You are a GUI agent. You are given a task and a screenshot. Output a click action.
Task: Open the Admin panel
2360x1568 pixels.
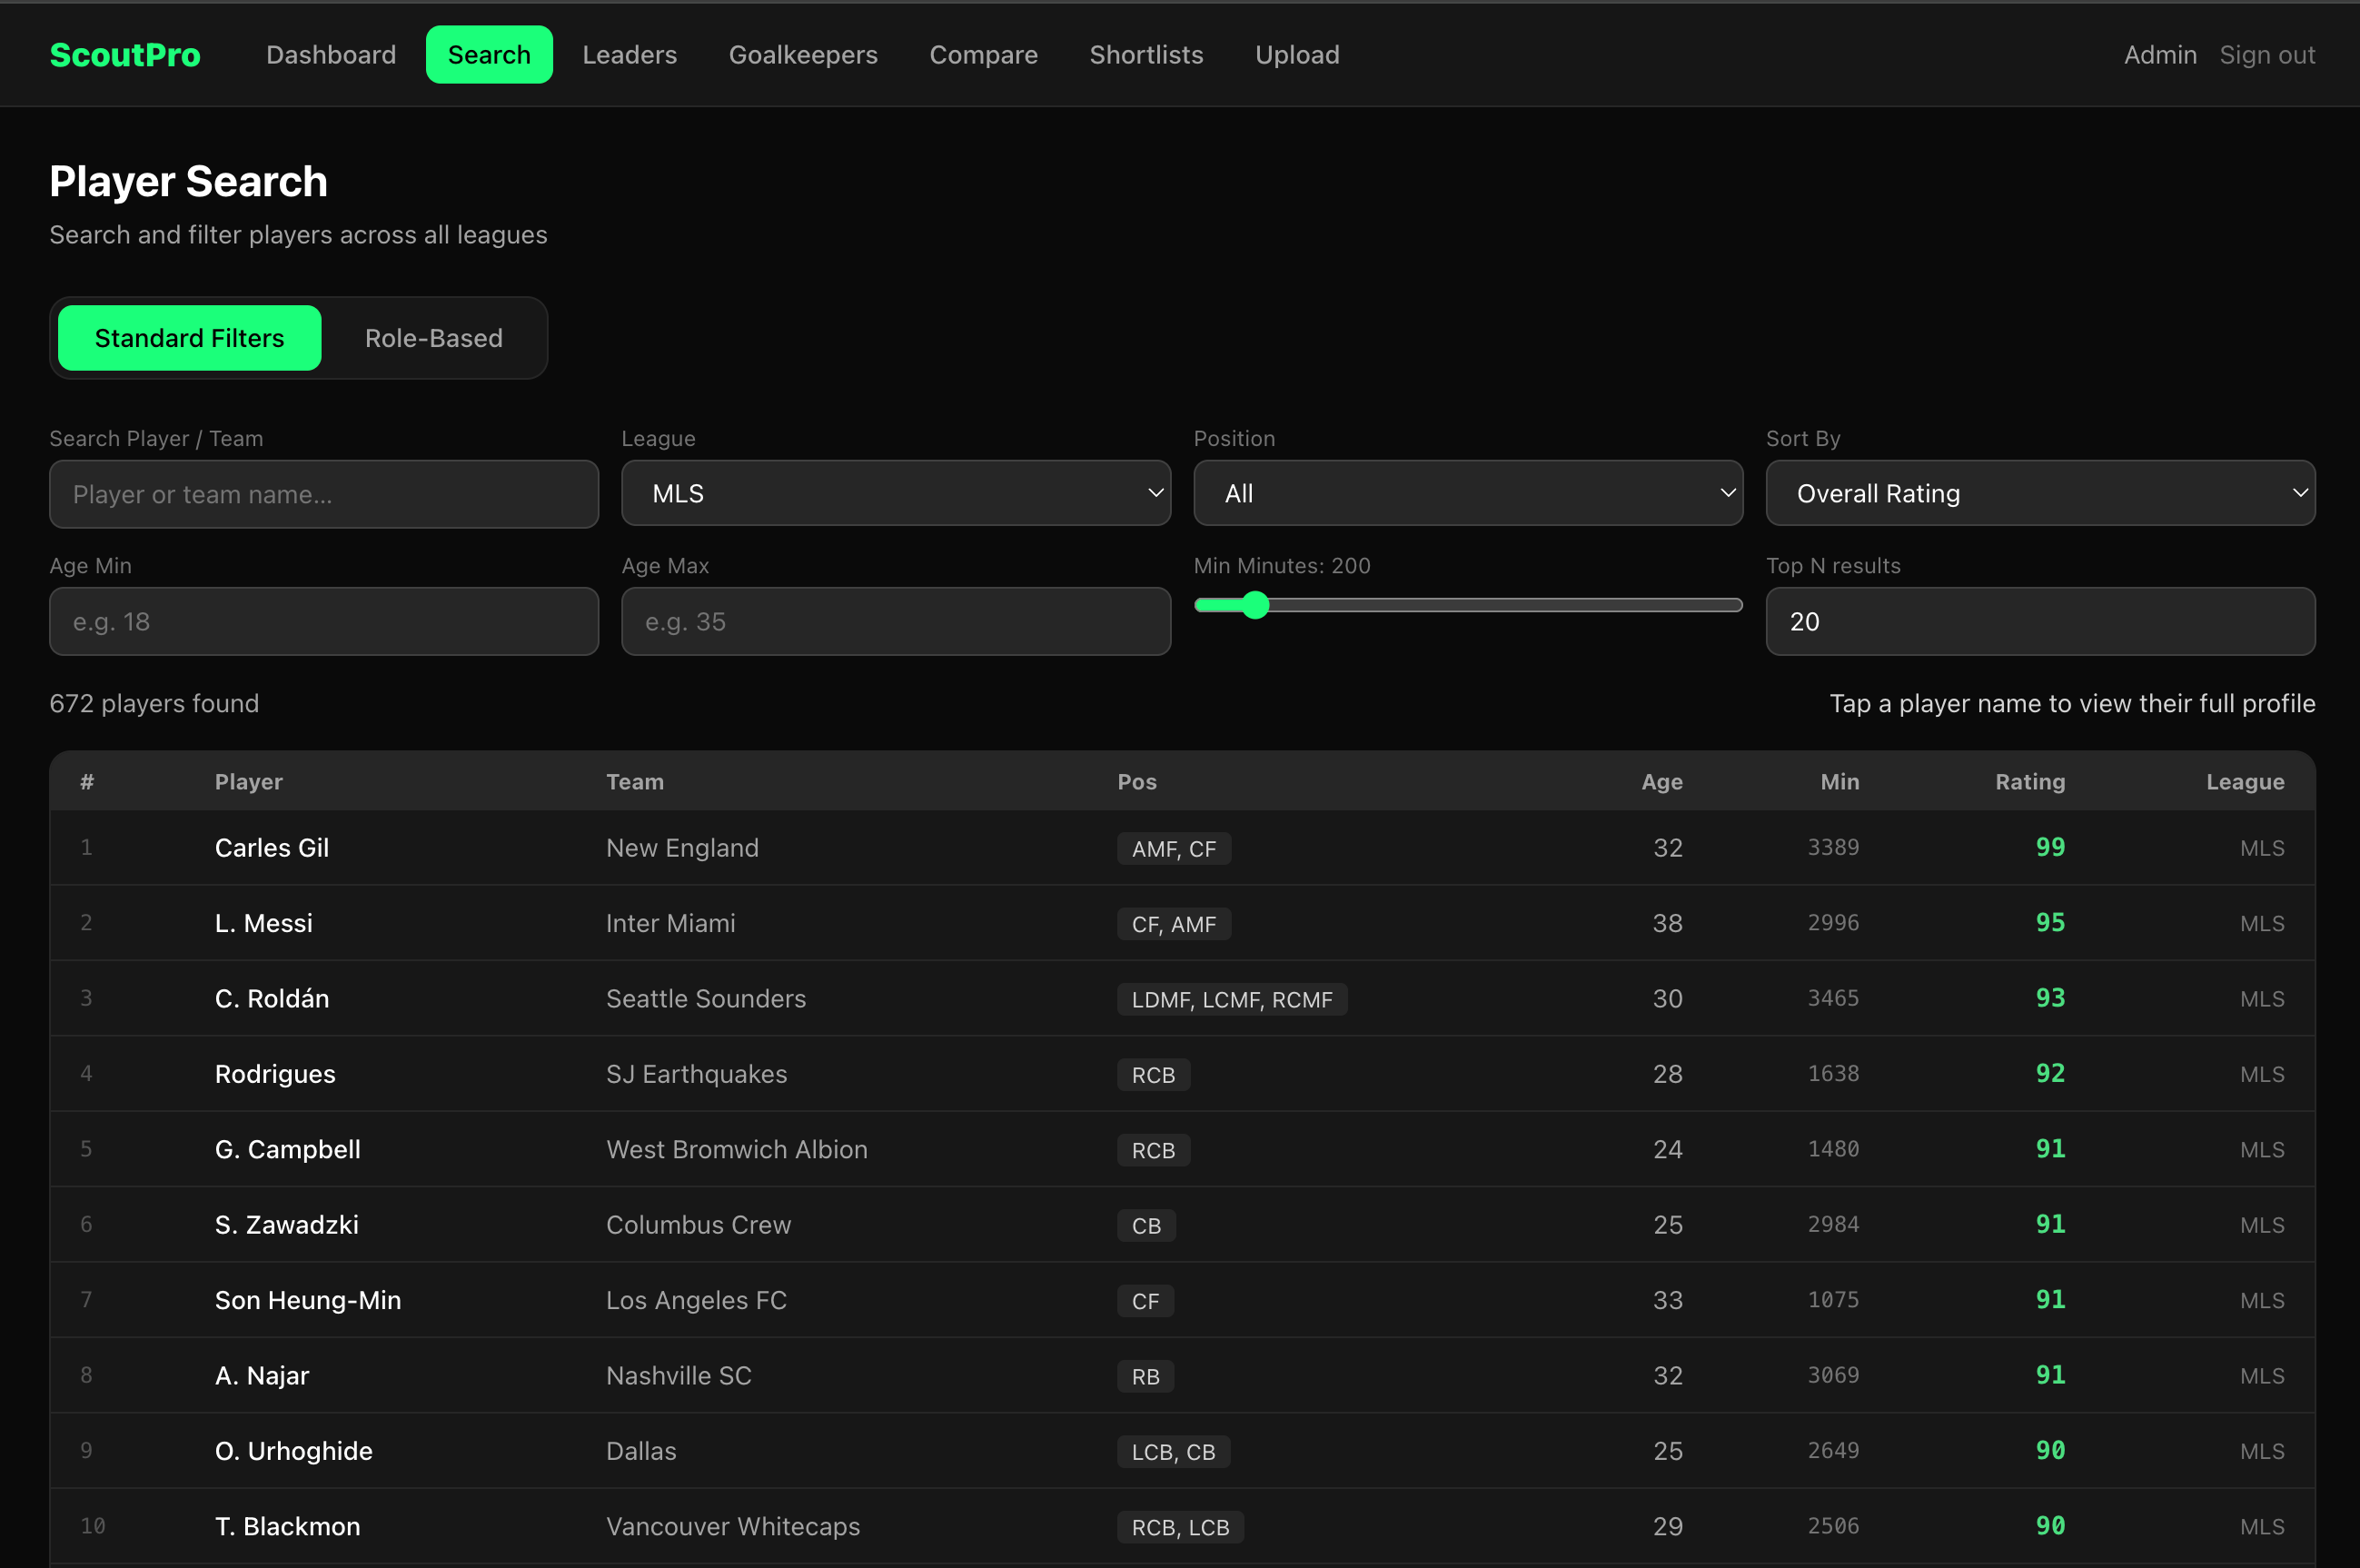point(2159,54)
